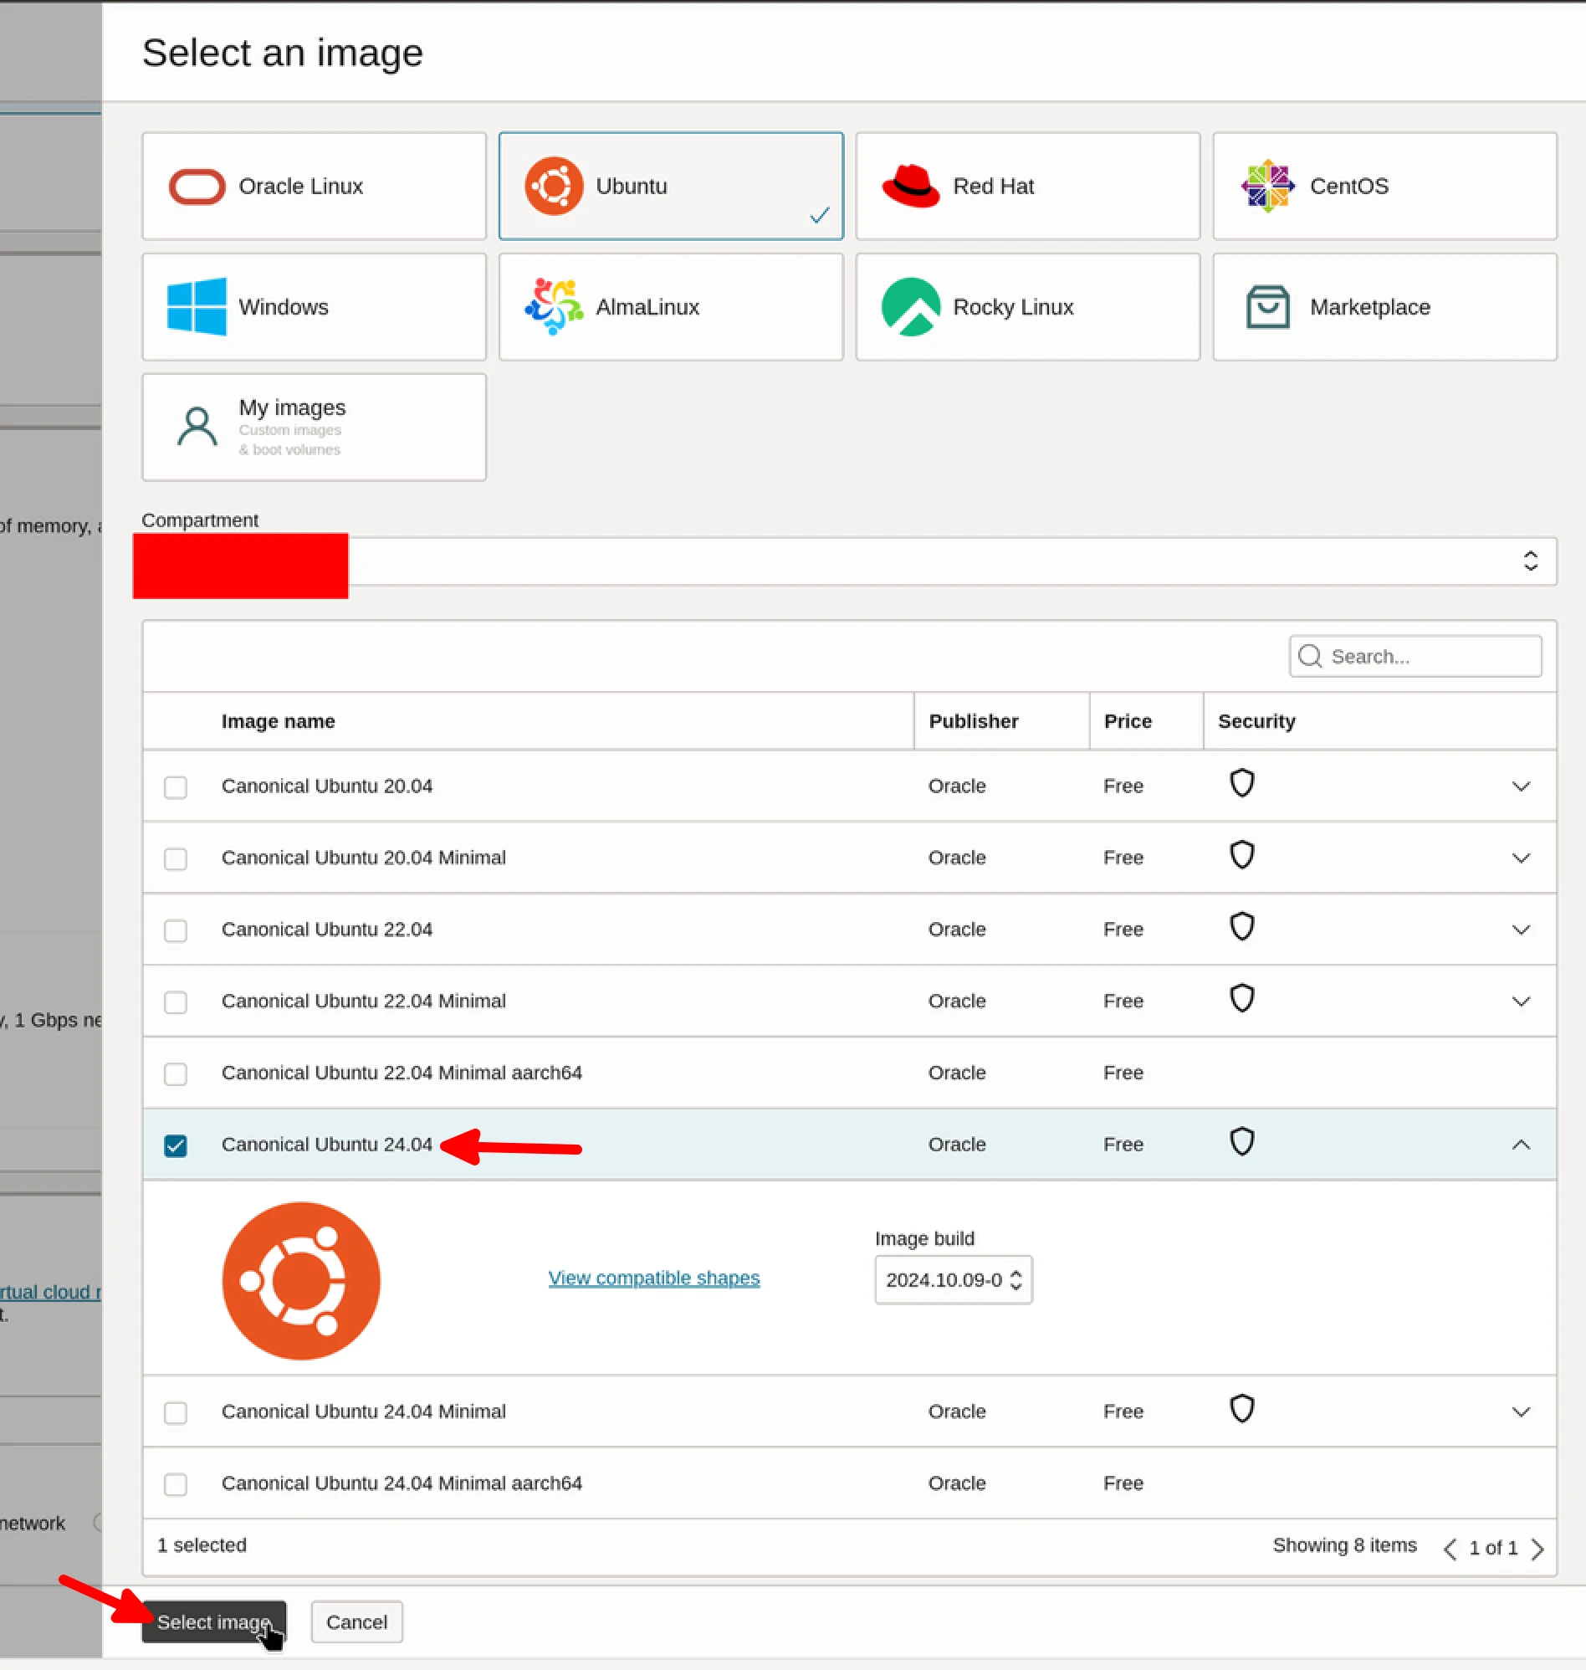Click the Search input field
The image size is (1586, 1670).
[x=1415, y=656]
